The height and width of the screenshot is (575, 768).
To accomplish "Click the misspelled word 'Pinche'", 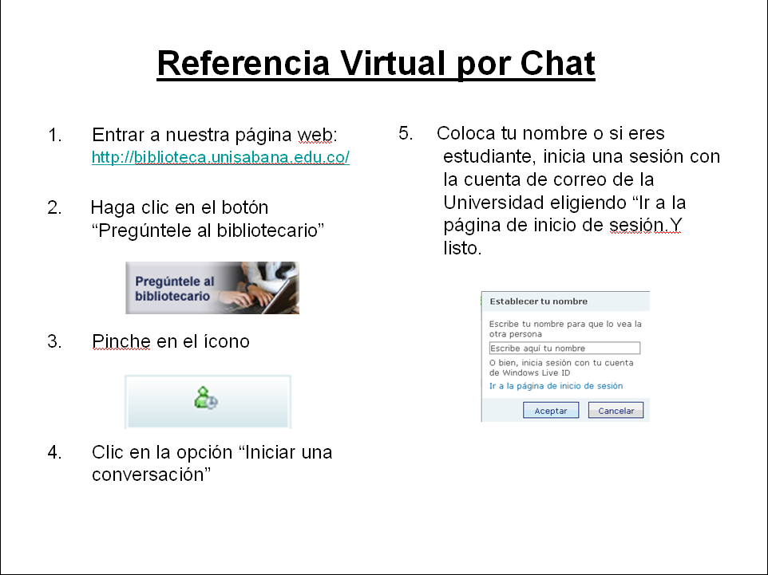I will tap(121, 341).
